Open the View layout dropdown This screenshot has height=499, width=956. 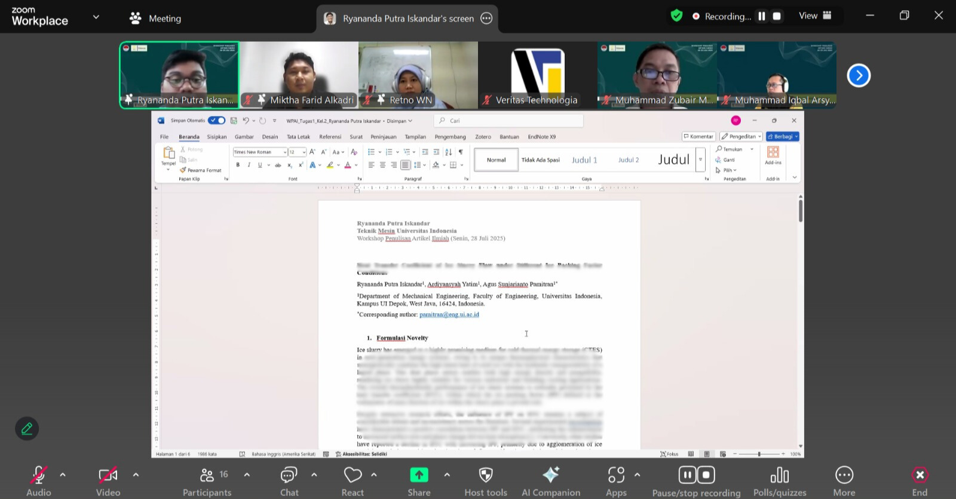pos(815,16)
